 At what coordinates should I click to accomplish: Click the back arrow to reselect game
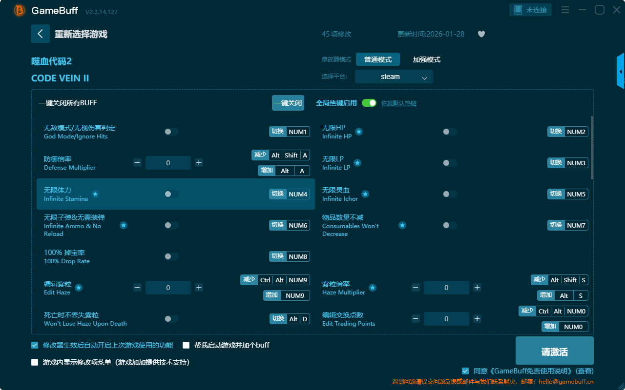(41, 34)
